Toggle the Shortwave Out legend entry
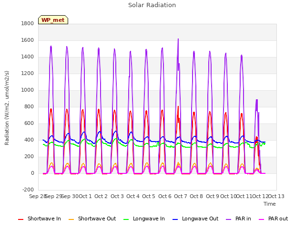Viewport: 305px width, 228px height. coord(92,219)
